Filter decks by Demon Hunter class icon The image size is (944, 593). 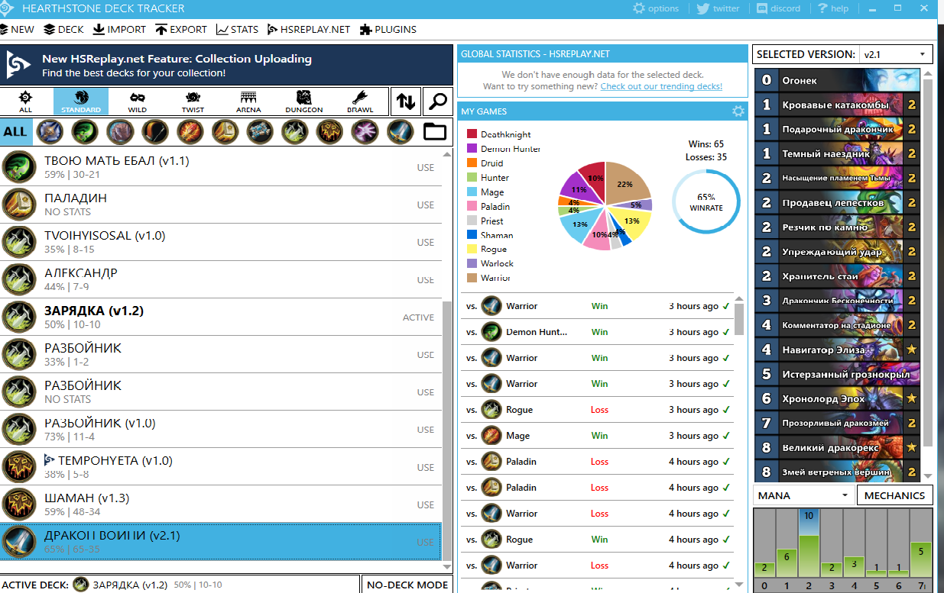click(84, 131)
